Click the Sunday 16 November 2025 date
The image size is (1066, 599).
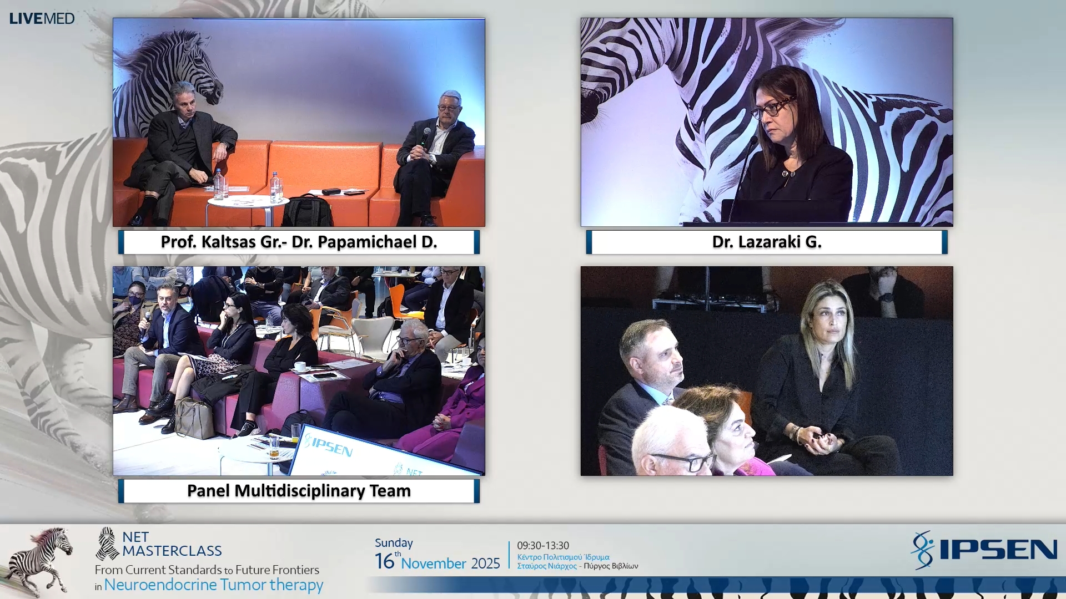click(436, 555)
